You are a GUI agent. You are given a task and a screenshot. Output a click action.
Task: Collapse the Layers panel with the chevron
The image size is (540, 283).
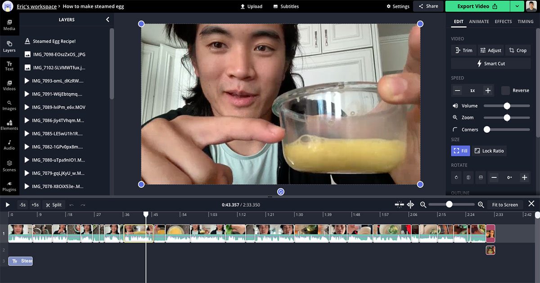coord(108,19)
